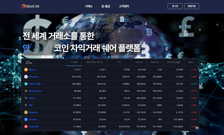Open the XRP link
The height and width of the screenshot is (135, 224).
tap(31, 105)
